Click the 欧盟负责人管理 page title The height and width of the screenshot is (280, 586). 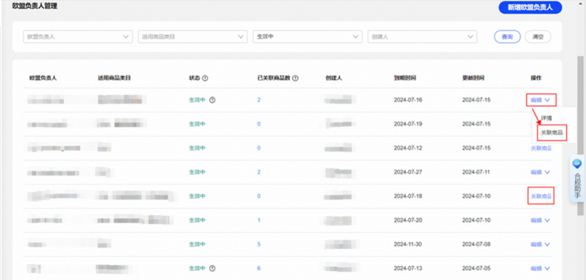click(x=35, y=6)
